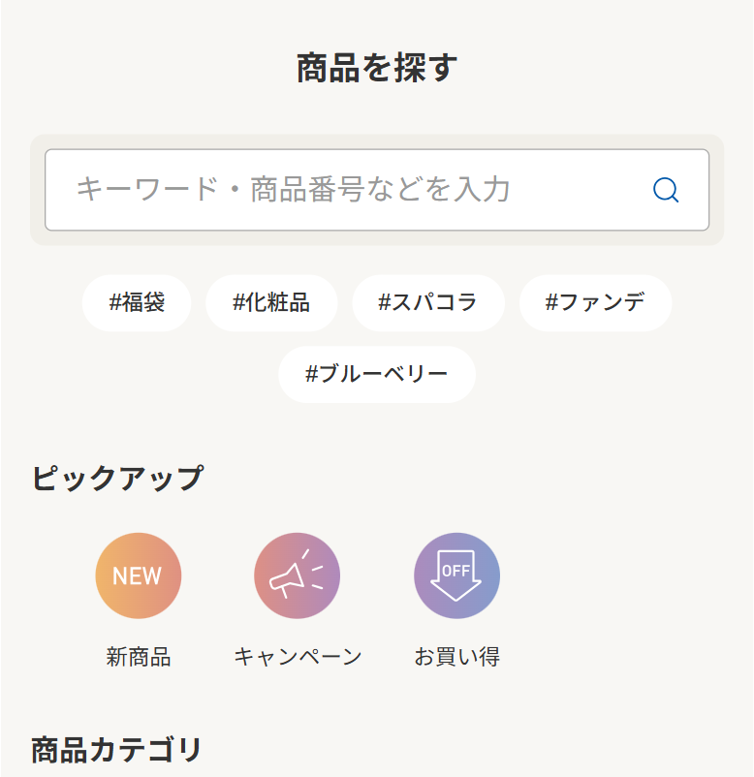Click the megaphone campaign icon

(297, 575)
